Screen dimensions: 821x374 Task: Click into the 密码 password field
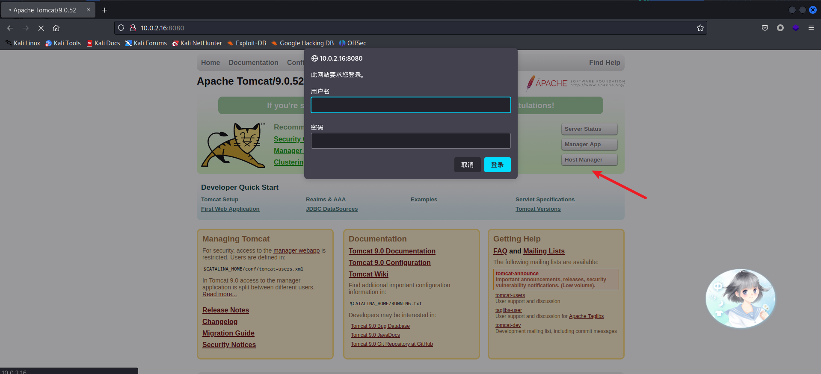[410, 141]
